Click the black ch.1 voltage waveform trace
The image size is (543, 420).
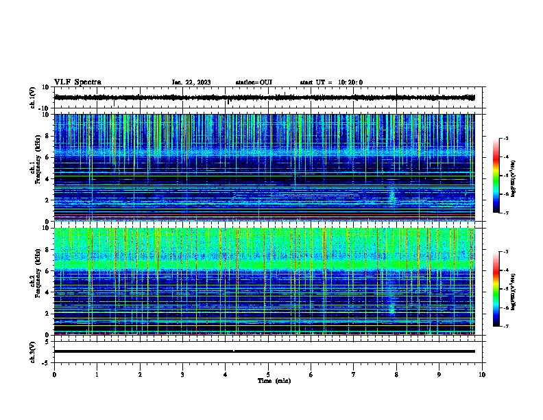pos(264,97)
